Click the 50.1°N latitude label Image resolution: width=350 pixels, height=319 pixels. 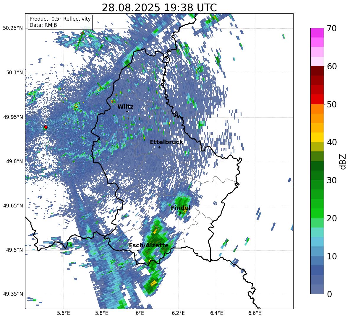point(14,73)
